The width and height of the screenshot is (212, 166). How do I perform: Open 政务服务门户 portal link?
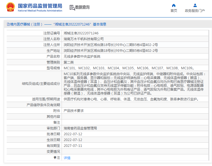click(195, 11)
